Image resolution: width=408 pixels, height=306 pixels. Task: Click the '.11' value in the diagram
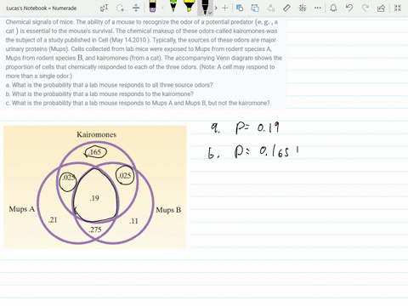[133, 221]
